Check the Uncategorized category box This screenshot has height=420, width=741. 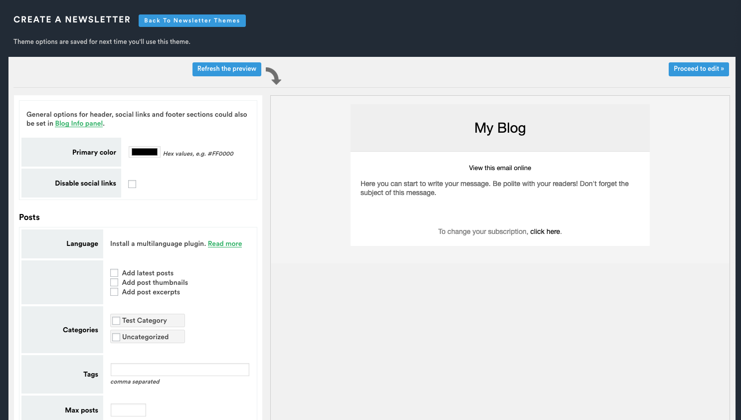[116, 337]
